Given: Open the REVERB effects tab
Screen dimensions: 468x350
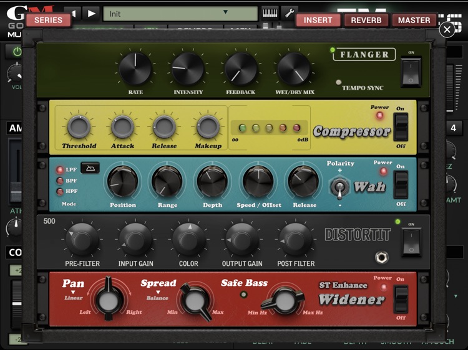Looking at the screenshot, I should point(366,20).
